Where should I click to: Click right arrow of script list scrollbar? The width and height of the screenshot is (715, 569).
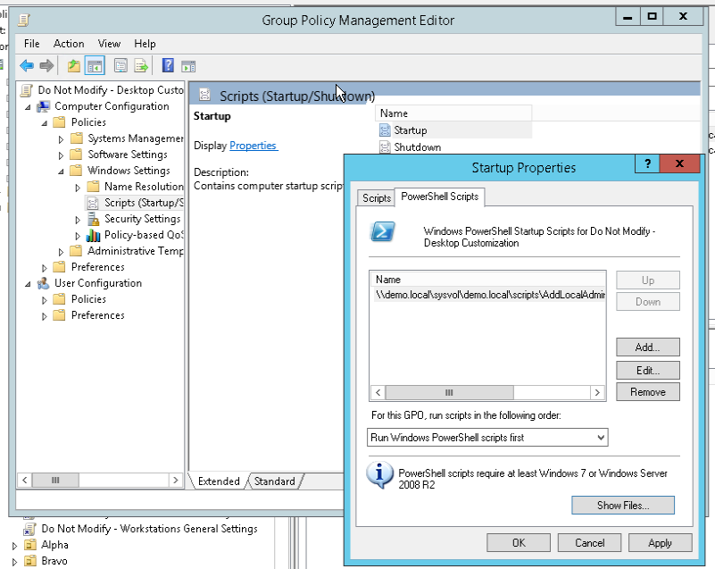click(x=597, y=392)
